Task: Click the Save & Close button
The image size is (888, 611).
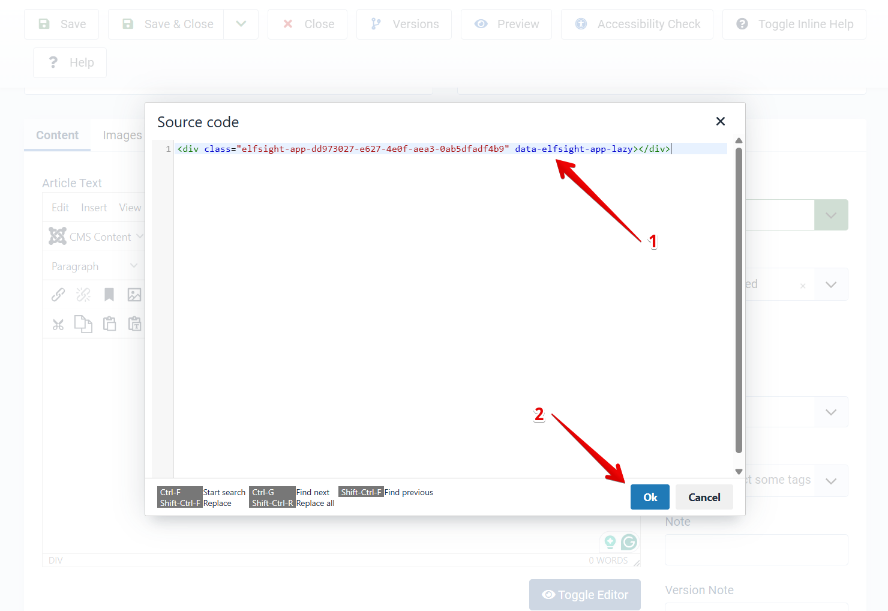Action: (166, 24)
